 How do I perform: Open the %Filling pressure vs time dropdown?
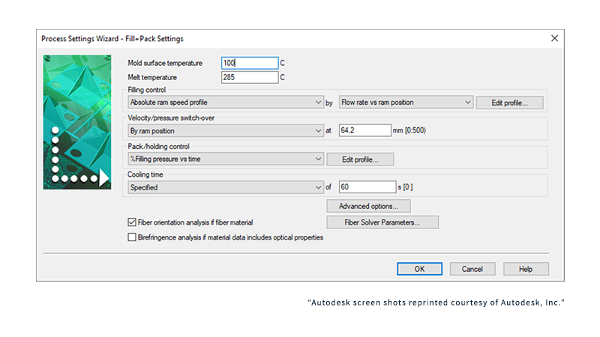point(226,159)
